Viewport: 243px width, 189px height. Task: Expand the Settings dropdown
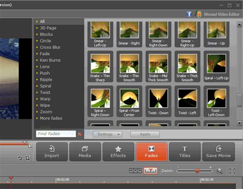pyautogui.click(x=108, y=134)
